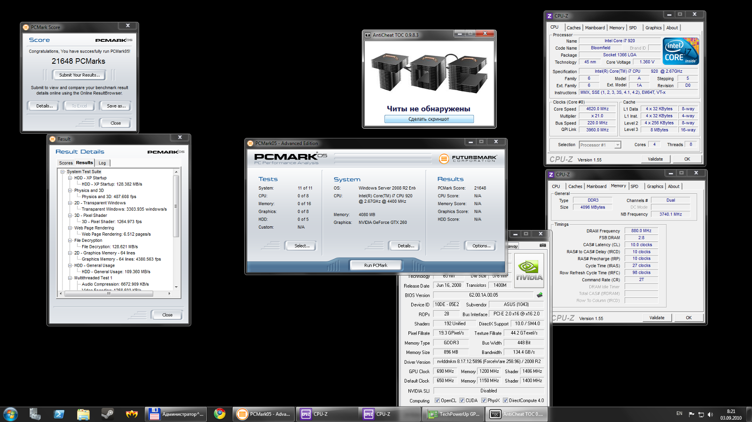The image size is (752, 422).
Task: Click the yellow winged taskbar icon
Action: click(132, 414)
